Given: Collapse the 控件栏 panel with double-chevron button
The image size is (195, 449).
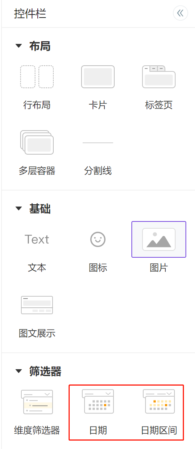Looking at the screenshot, I should coord(181,13).
